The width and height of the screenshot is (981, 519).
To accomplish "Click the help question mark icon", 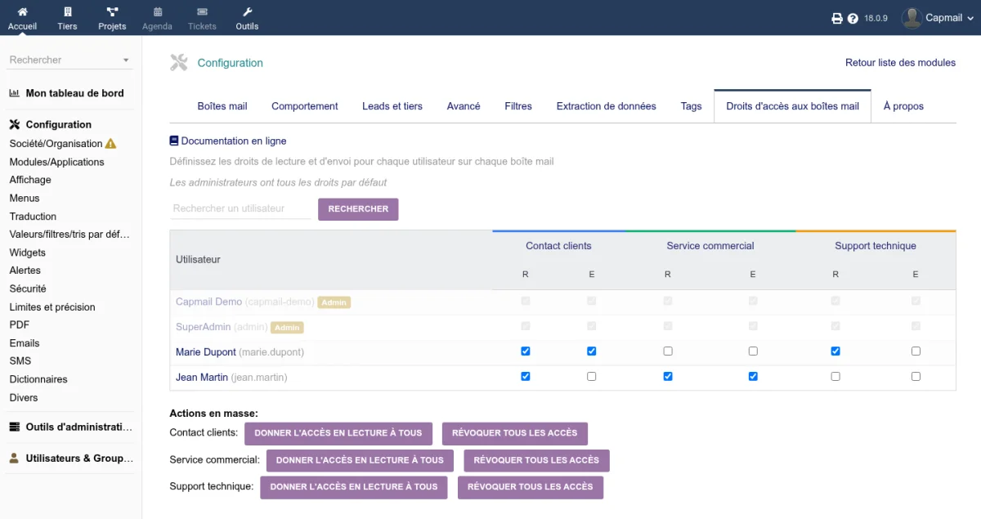I will (x=853, y=18).
